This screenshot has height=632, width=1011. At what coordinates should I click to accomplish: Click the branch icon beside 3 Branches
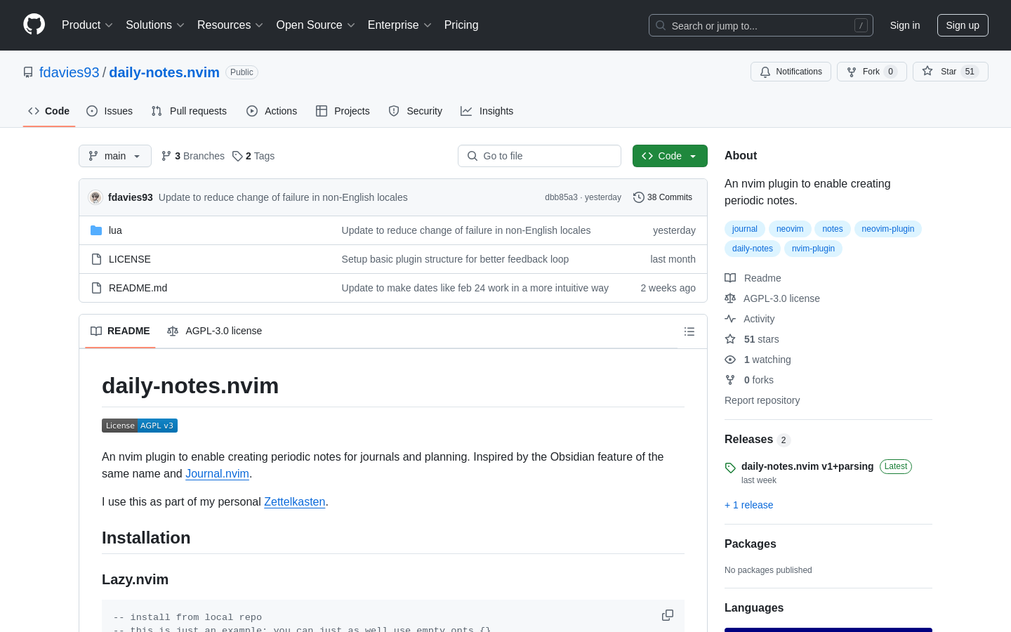[x=166, y=156]
